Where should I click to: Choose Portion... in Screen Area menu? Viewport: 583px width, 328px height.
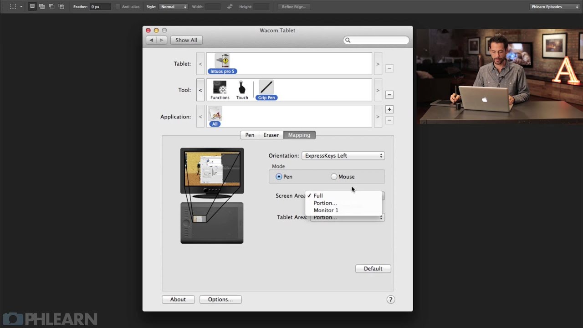343,203
